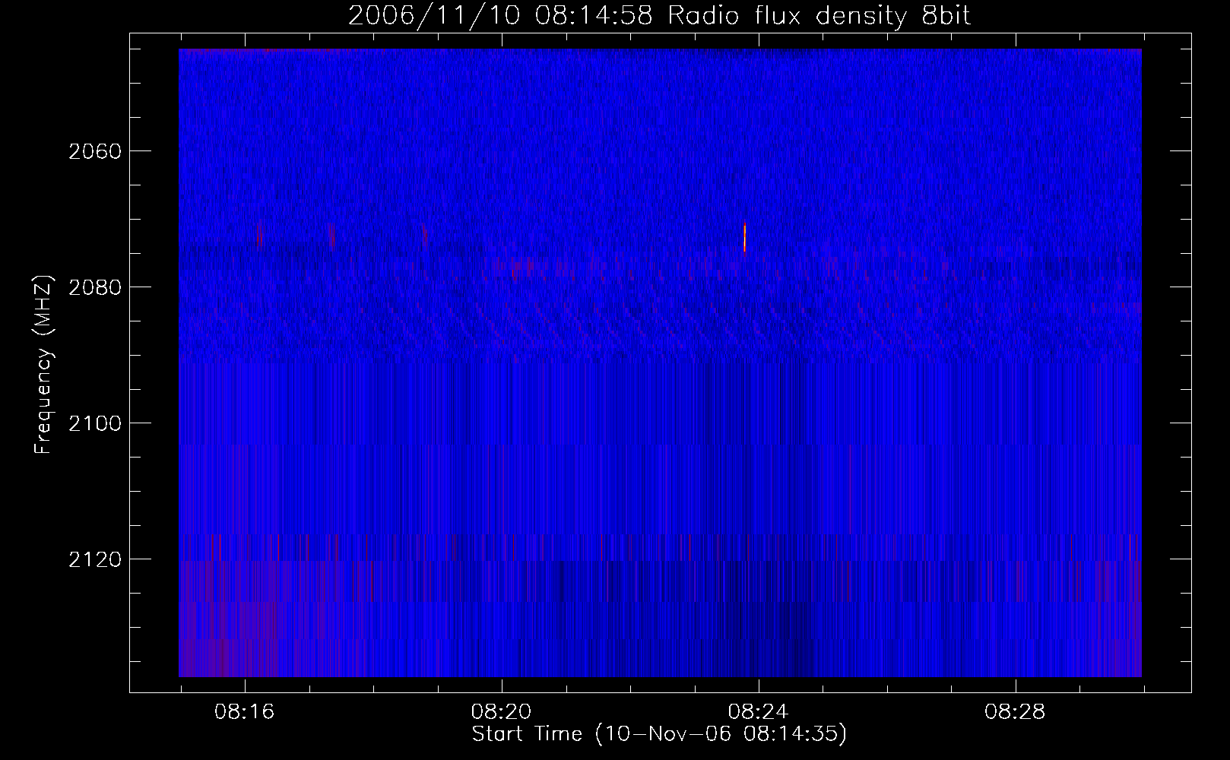Click the 2060 frequency tick label
This screenshot has width=1230, height=760.
pos(95,151)
